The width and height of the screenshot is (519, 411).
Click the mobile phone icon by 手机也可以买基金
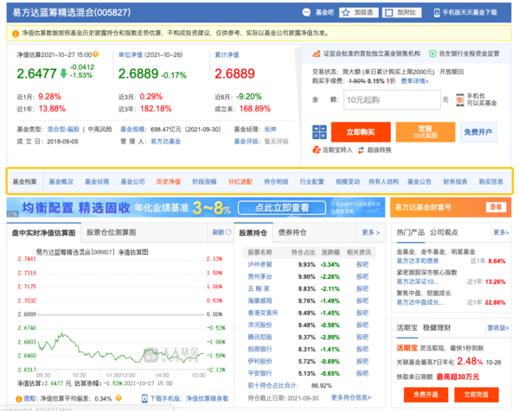(460, 100)
